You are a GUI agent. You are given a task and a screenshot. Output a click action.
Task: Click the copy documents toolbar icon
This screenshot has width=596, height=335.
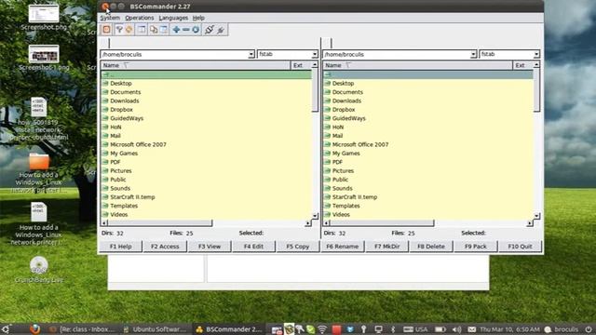tap(154, 30)
